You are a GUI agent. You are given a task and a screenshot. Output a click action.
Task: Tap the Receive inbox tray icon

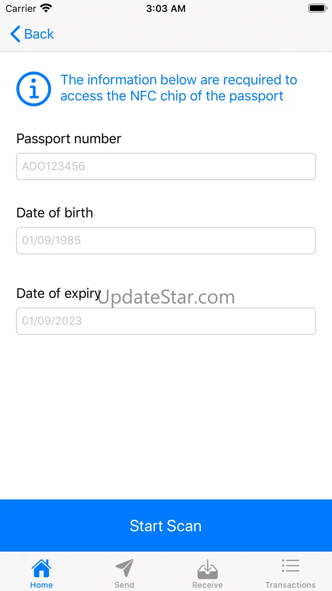(x=207, y=569)
